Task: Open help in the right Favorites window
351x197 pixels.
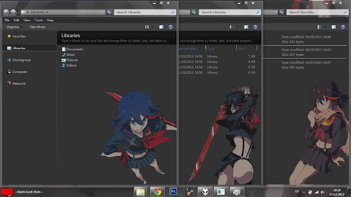Action: click(x=343, y=27)
